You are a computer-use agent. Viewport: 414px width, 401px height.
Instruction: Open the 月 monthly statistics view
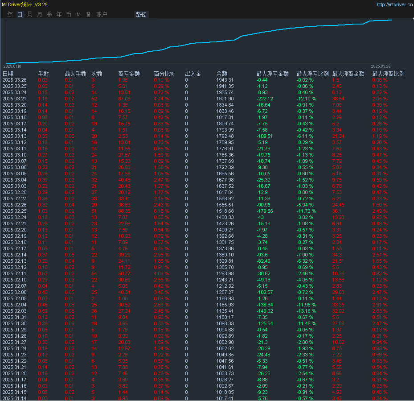(39, 14)
